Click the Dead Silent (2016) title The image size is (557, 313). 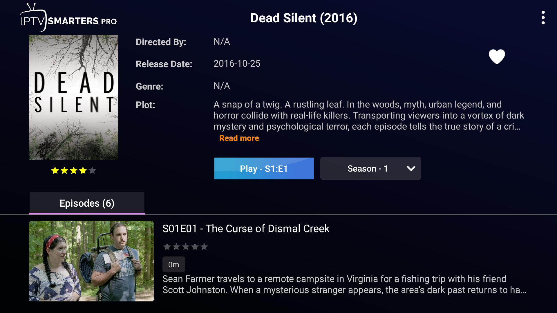304,18
